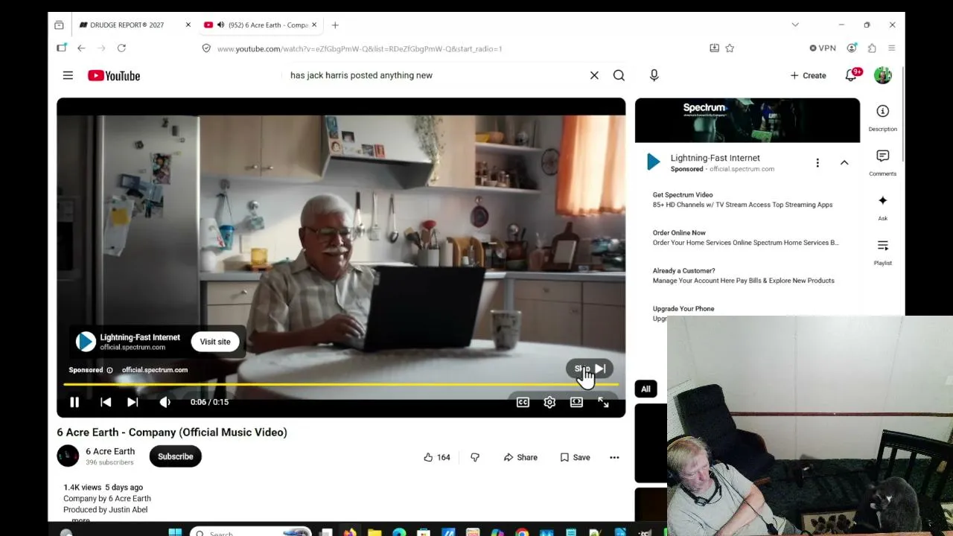
Task: Open the Get Spectrum Video link
Action: [683, 195]
